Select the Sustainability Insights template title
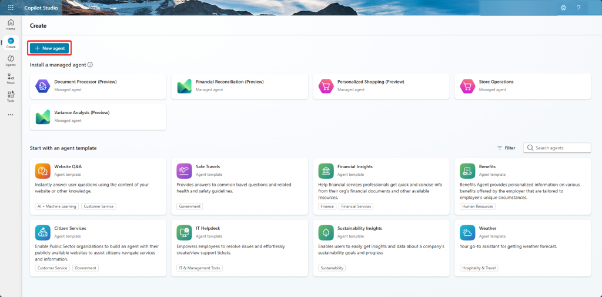Image resolution: width=602 pixels, height=297 pixels. coord(360,228)
